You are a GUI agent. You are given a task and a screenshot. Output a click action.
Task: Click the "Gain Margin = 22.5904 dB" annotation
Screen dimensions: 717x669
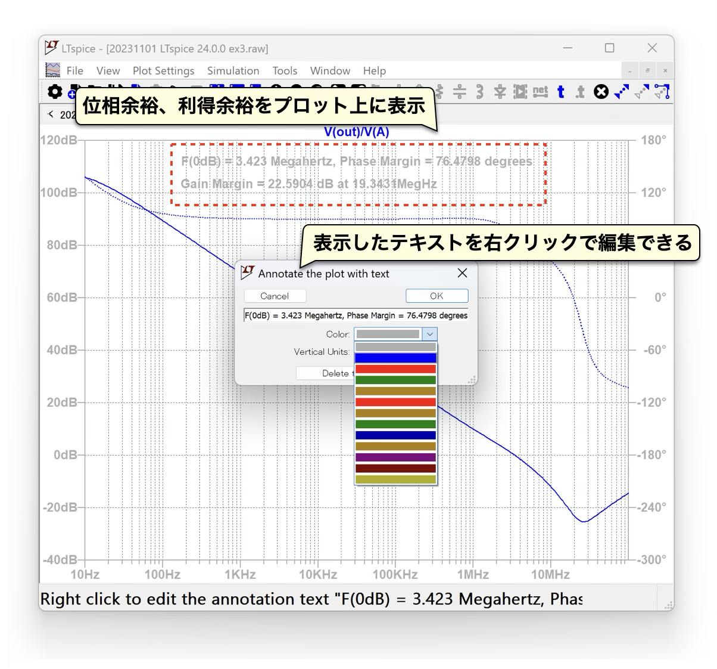(308, 184)
